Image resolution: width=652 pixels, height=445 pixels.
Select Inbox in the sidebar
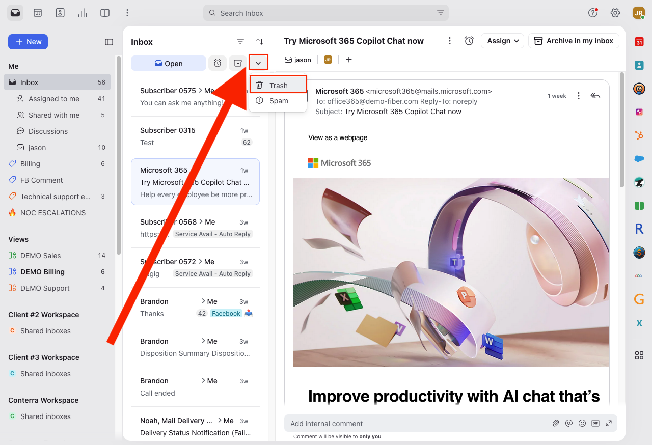coord(57,82)
